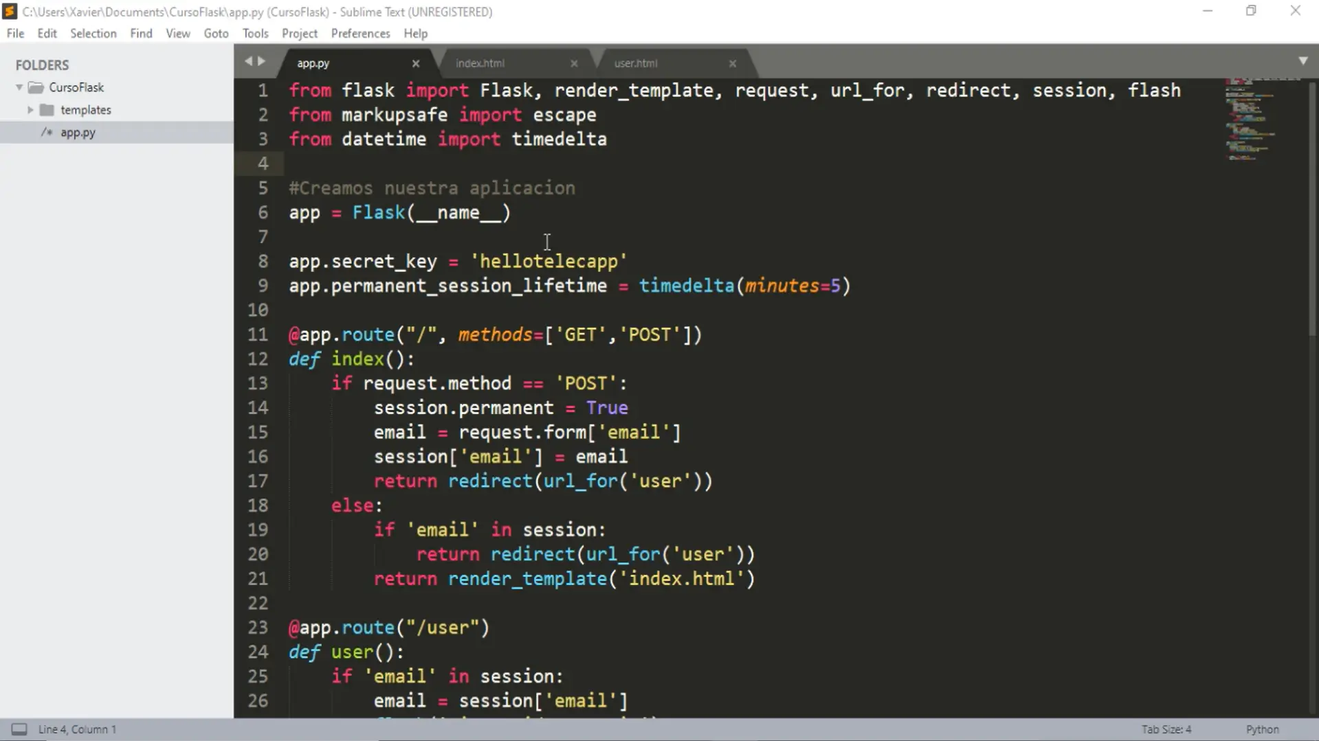Collapse the CursoFlask folder tree
This screenshot has width=1319, height=741.
[19, 88]
